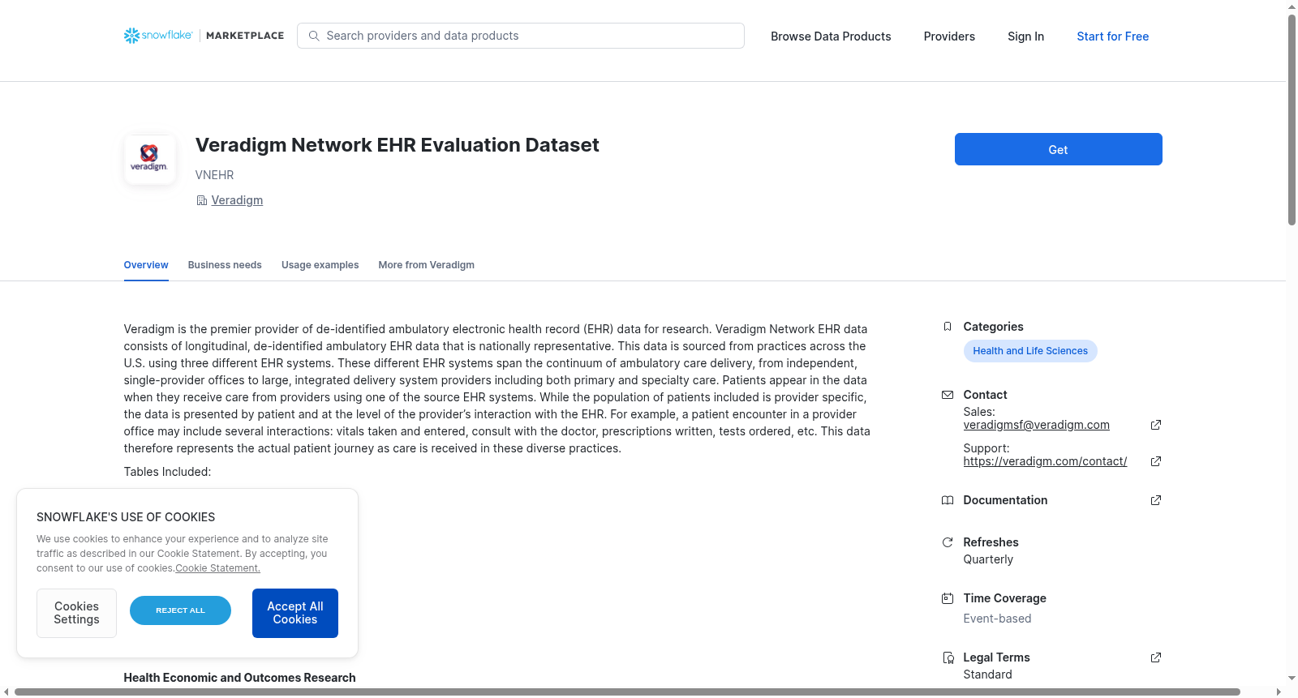This screenshot has width=1298, height=698.
Task: Open the Veradigm provider link
Action: pos(237,200)
